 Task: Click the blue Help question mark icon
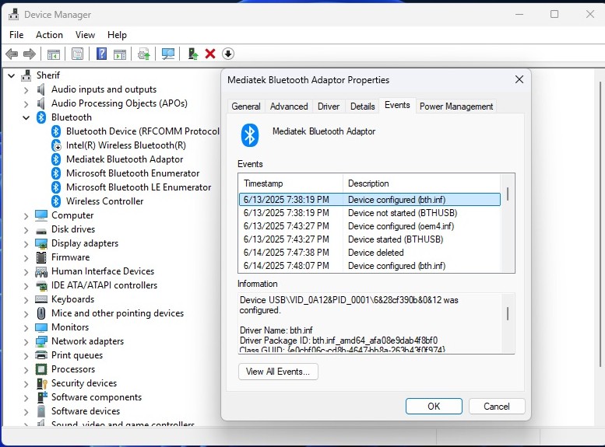tap(101, 54)
